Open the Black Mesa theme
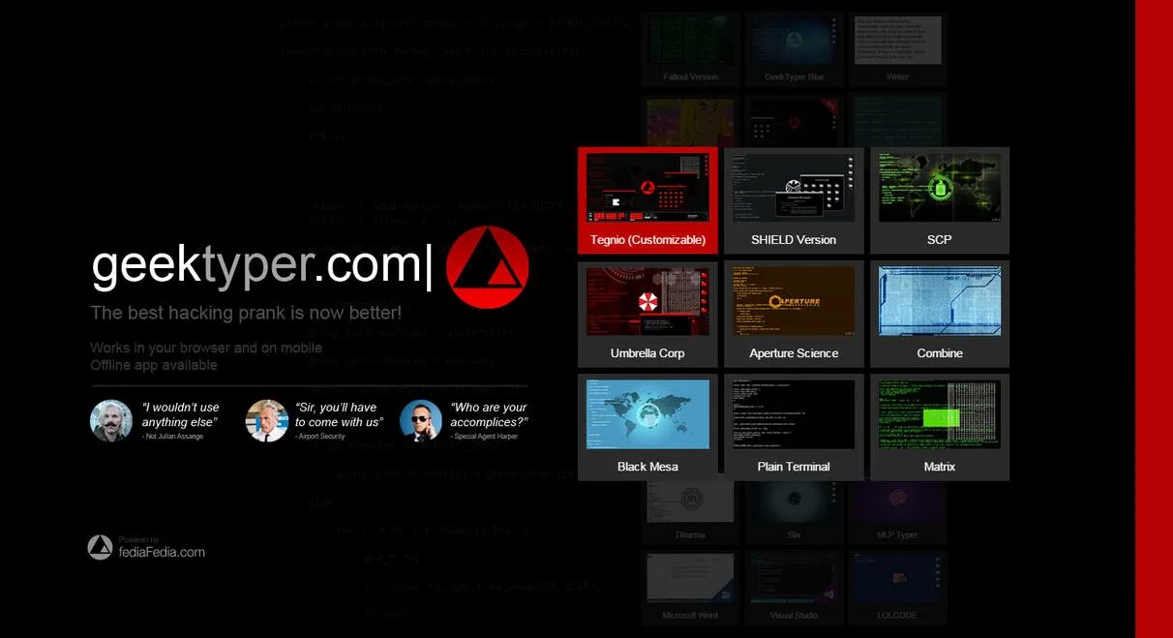 (647, 427)
